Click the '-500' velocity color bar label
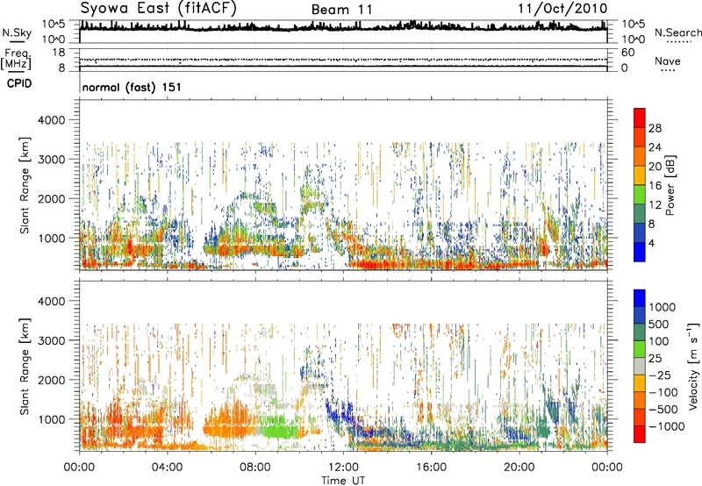This screenshot has width=702, height=486. 663,410
